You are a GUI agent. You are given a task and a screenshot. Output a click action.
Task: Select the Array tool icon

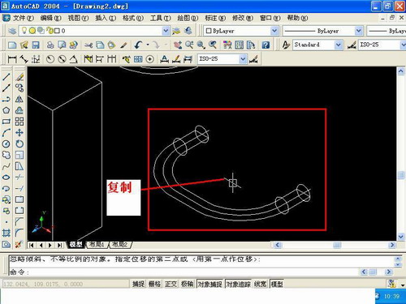pos(19,122)
